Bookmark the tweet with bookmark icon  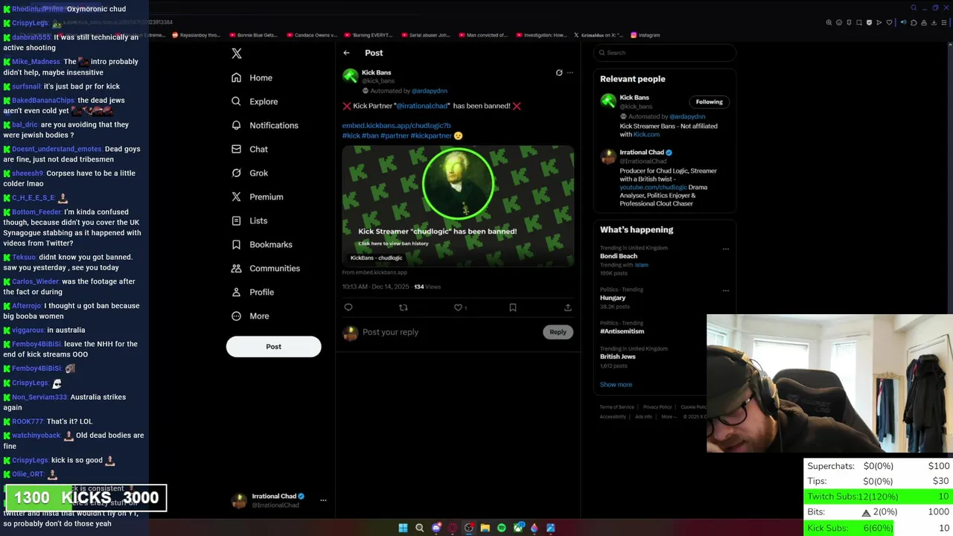[513, 307]
